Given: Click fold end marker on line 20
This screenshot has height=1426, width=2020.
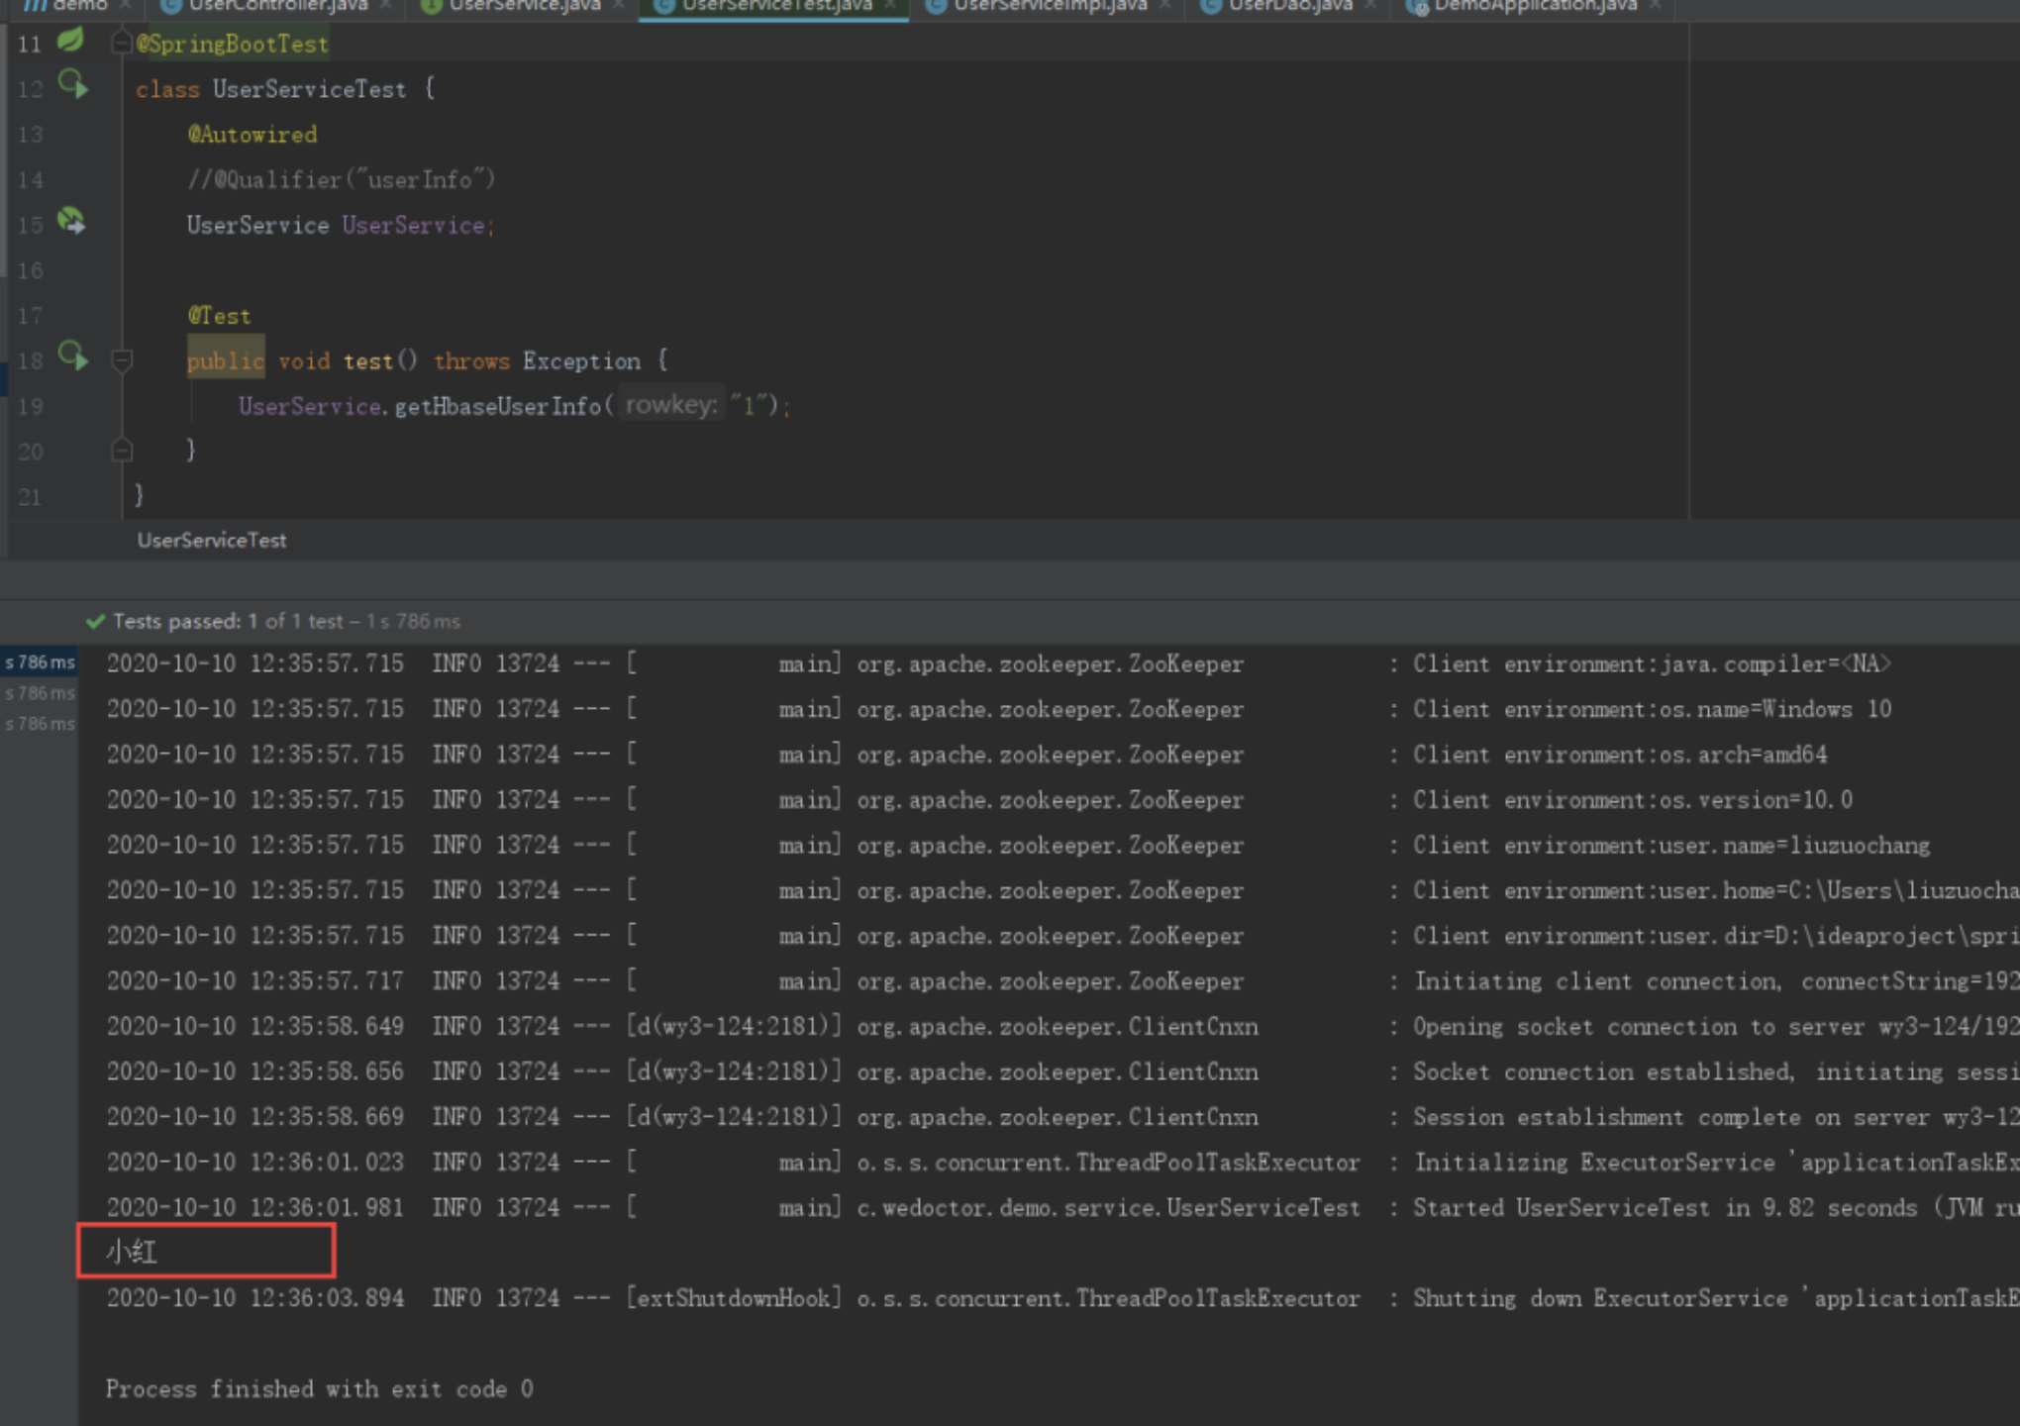Looking at the screenshot, I should [x=122, y=451].
